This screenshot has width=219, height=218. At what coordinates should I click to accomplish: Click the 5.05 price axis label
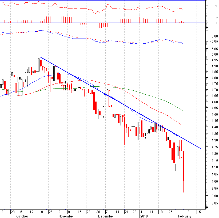(215, 49)
